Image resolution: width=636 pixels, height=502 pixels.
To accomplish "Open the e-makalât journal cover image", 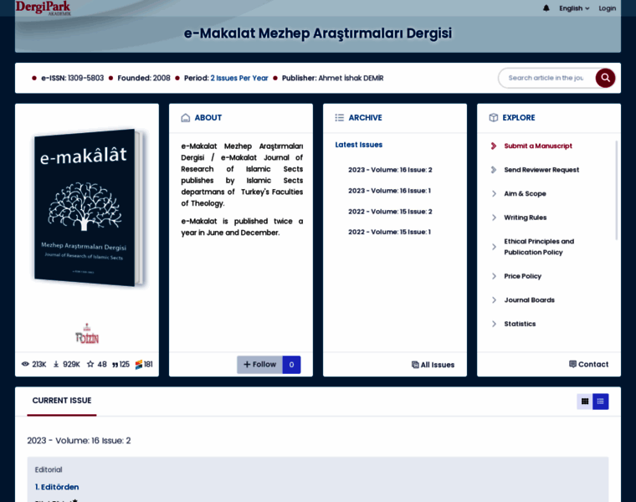I will coord(87,207).
